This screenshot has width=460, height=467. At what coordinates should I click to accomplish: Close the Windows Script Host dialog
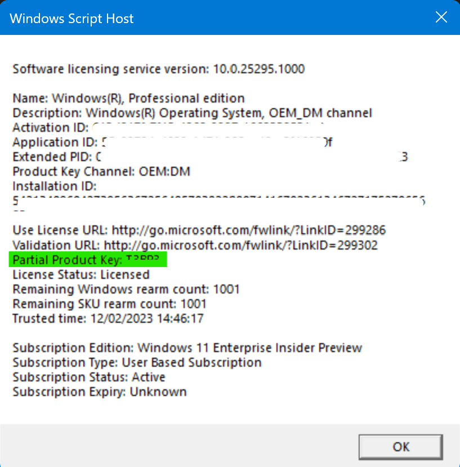pos(441,18)
